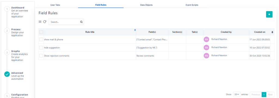
Task: Check the box for show mail & phone rule
Action: pyautogui.click(x=41, y=40)
